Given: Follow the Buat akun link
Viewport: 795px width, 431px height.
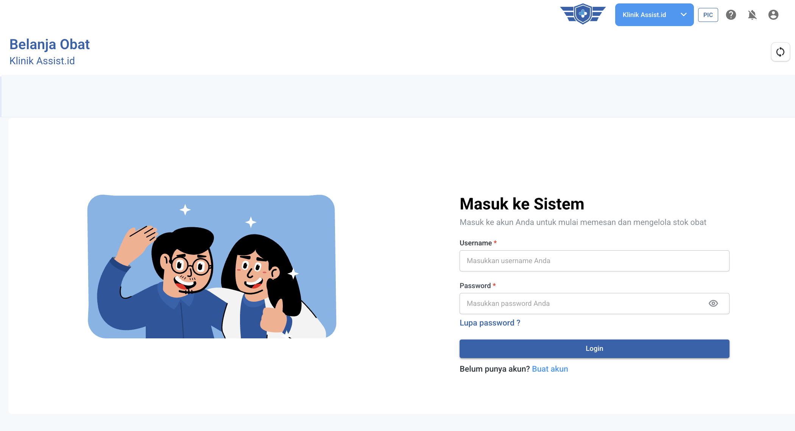Looking at the screenshot, I should [x=550, y=369].
